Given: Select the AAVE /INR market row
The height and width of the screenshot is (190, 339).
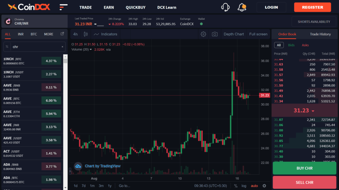Looking at the screenshot, I should tap(32, 127).
